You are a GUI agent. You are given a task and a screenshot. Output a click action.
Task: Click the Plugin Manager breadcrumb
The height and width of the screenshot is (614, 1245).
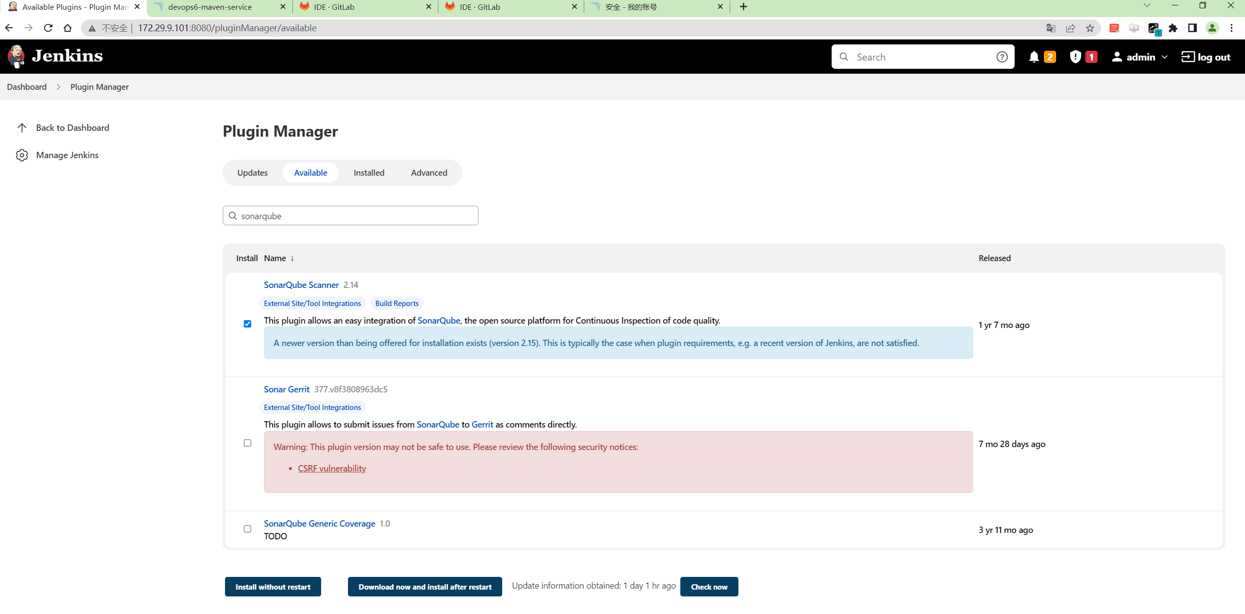[100, 87]
